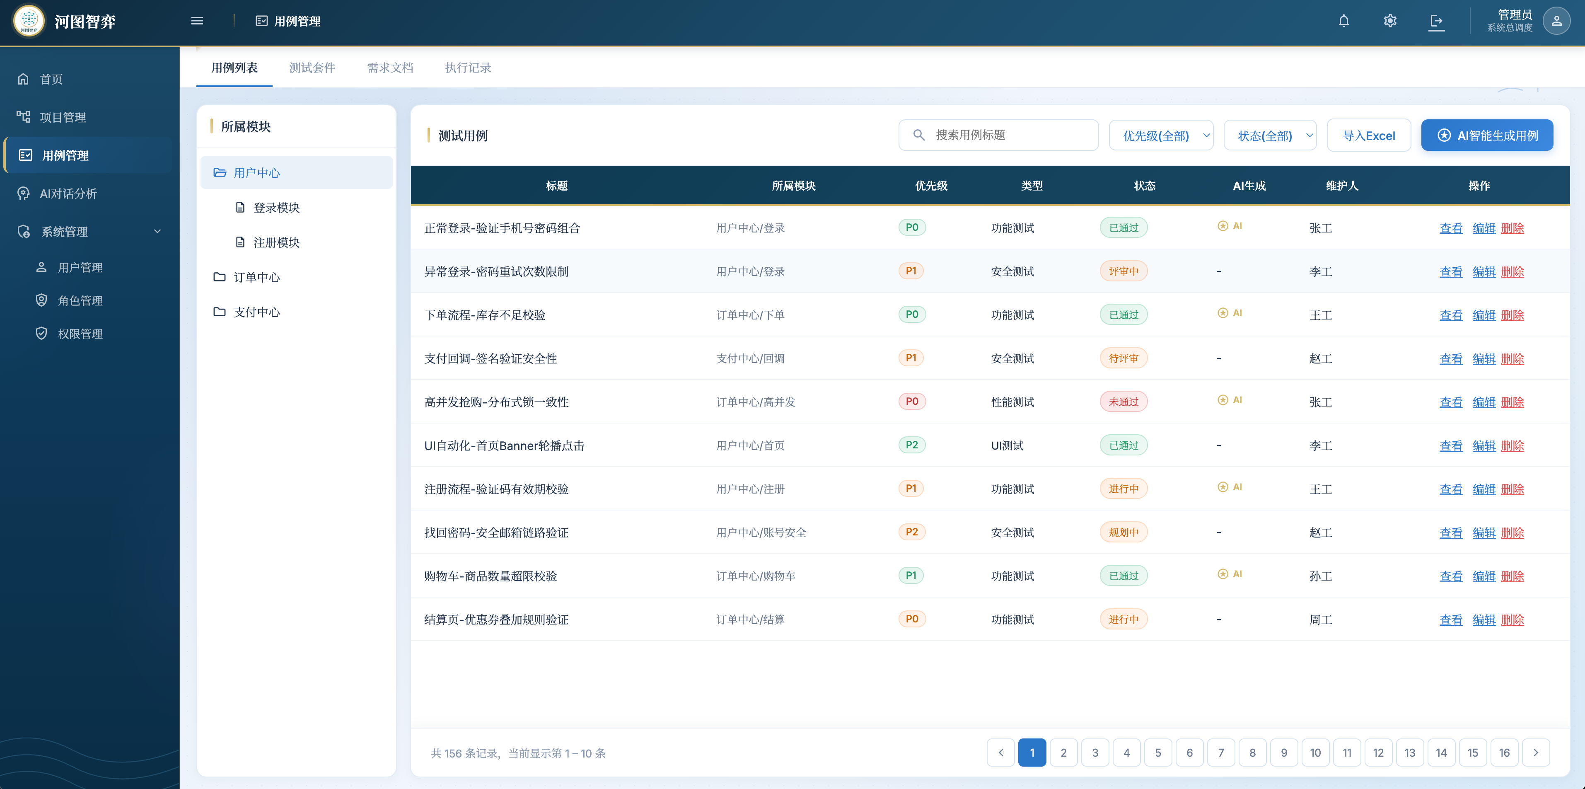Collapse sidebar with hamburger menu icon

197,21
